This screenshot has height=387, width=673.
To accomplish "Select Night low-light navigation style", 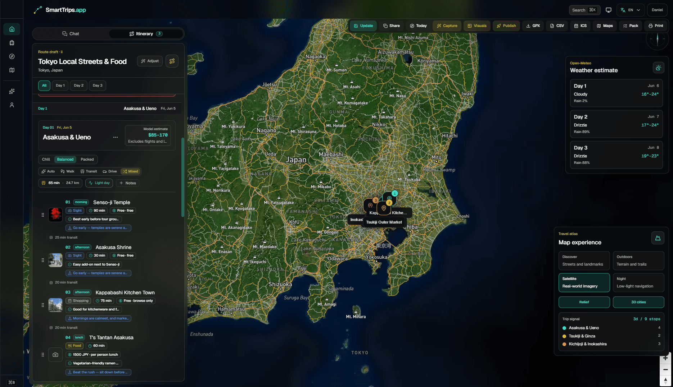I will pyautogui.click(x=638, y=282).
